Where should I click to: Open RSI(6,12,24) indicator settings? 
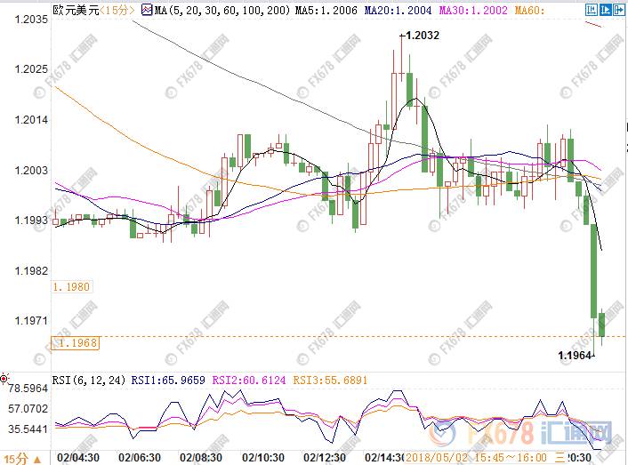click(x=91, y=378)
